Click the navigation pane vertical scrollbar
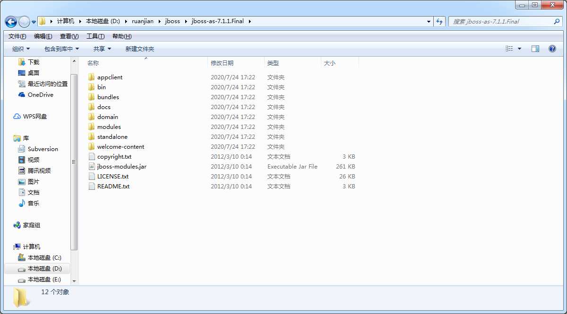The width and height of the screenshot is (567, 314). [74, 162]
